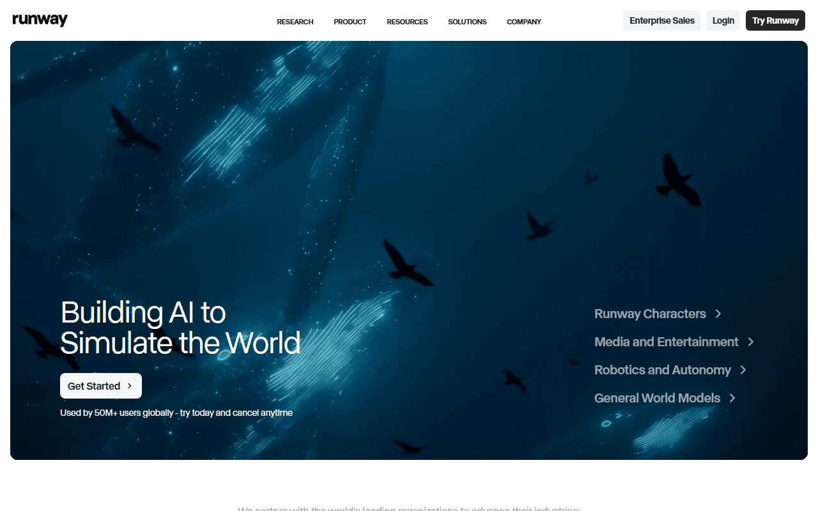Viewport: 818px width, 511px height.
Task: Click the Try Runway button
Action: (x=775, y=20)
